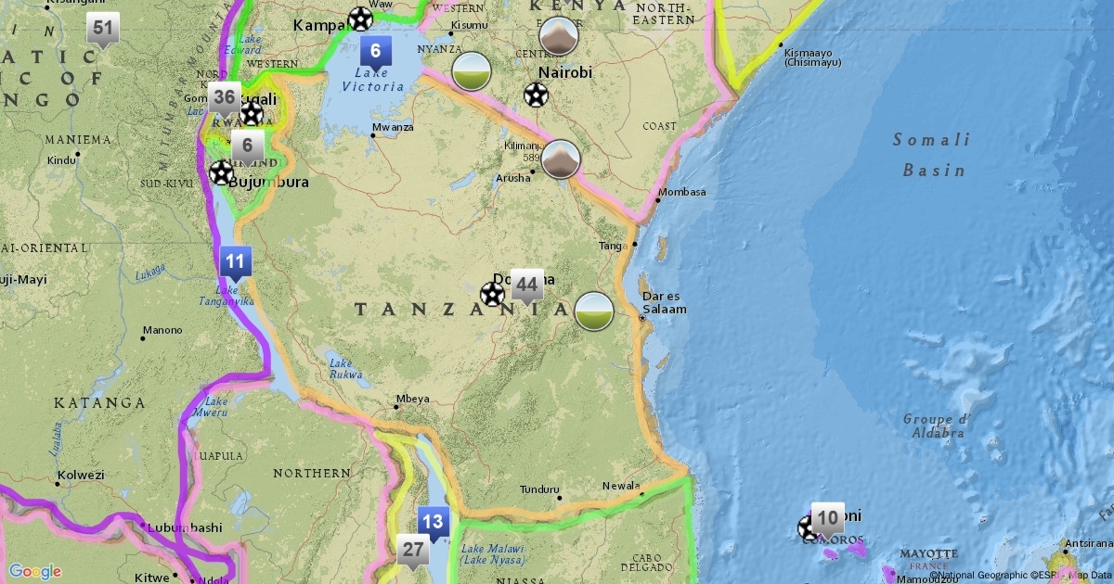Click gray marker 6 above Bujumbura

tap(248, 146)
